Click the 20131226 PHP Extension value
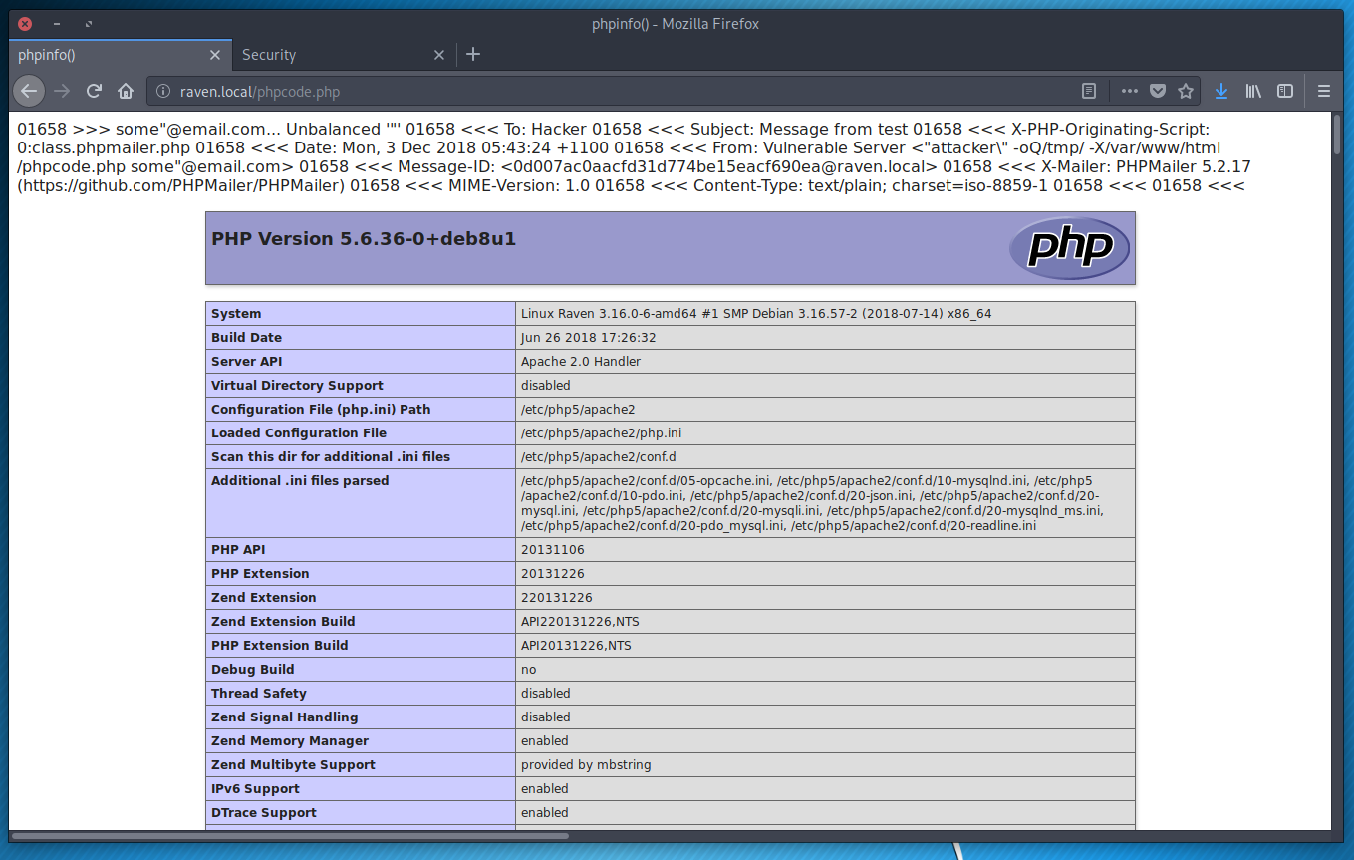1354x860 pixels. [555, 574]
